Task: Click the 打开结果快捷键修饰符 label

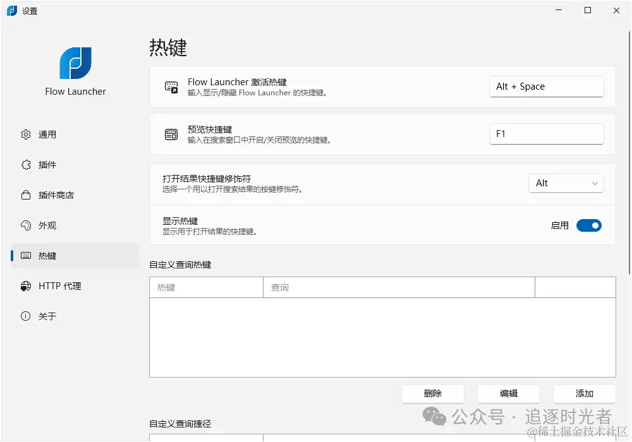Action: (207, 179)
